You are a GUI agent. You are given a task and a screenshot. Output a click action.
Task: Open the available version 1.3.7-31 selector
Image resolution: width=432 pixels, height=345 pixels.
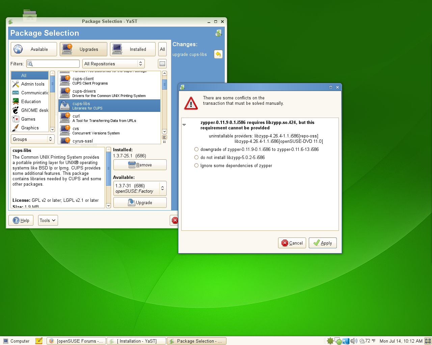click(140, 188)
